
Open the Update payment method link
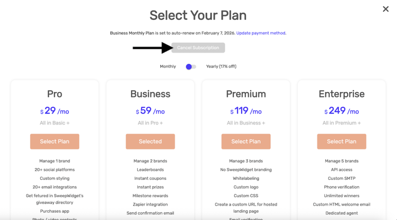coord(261,33)
